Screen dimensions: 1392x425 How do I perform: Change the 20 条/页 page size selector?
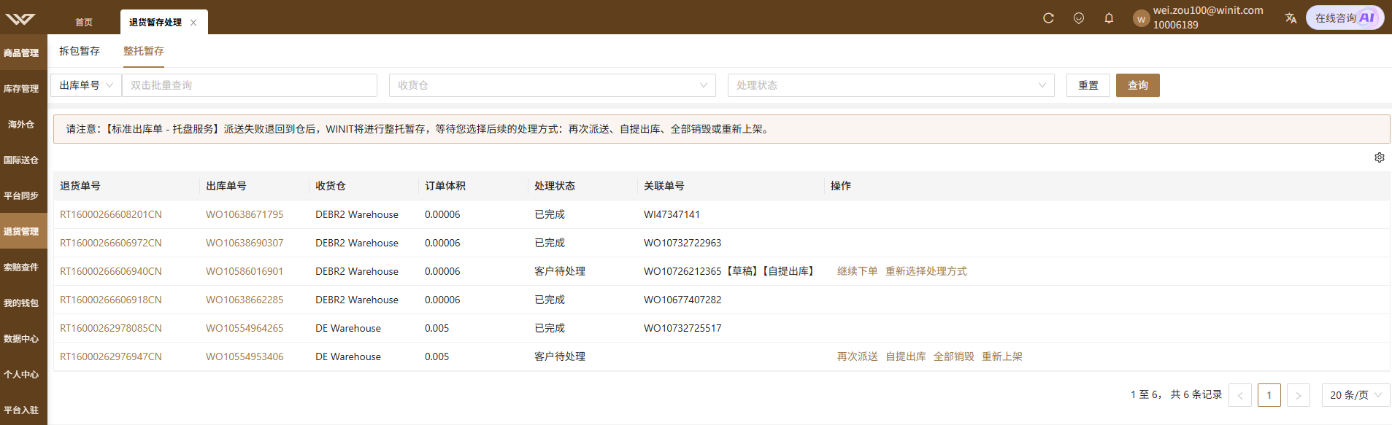(1356, 395)
